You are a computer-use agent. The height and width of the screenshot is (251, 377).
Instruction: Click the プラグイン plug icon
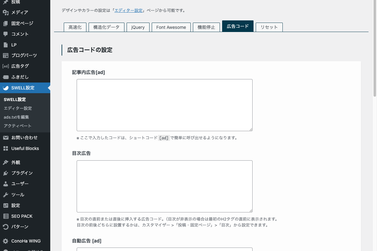(x=6, y=173)
